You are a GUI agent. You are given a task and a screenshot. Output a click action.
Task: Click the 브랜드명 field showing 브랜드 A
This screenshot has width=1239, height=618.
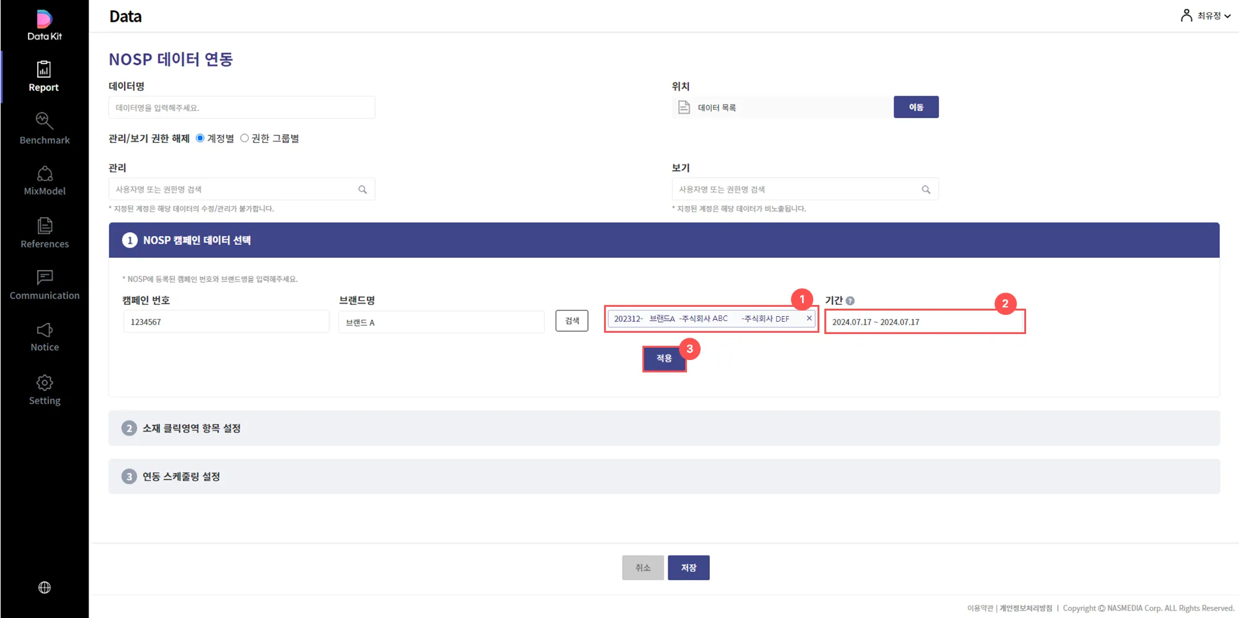point(441,322)
